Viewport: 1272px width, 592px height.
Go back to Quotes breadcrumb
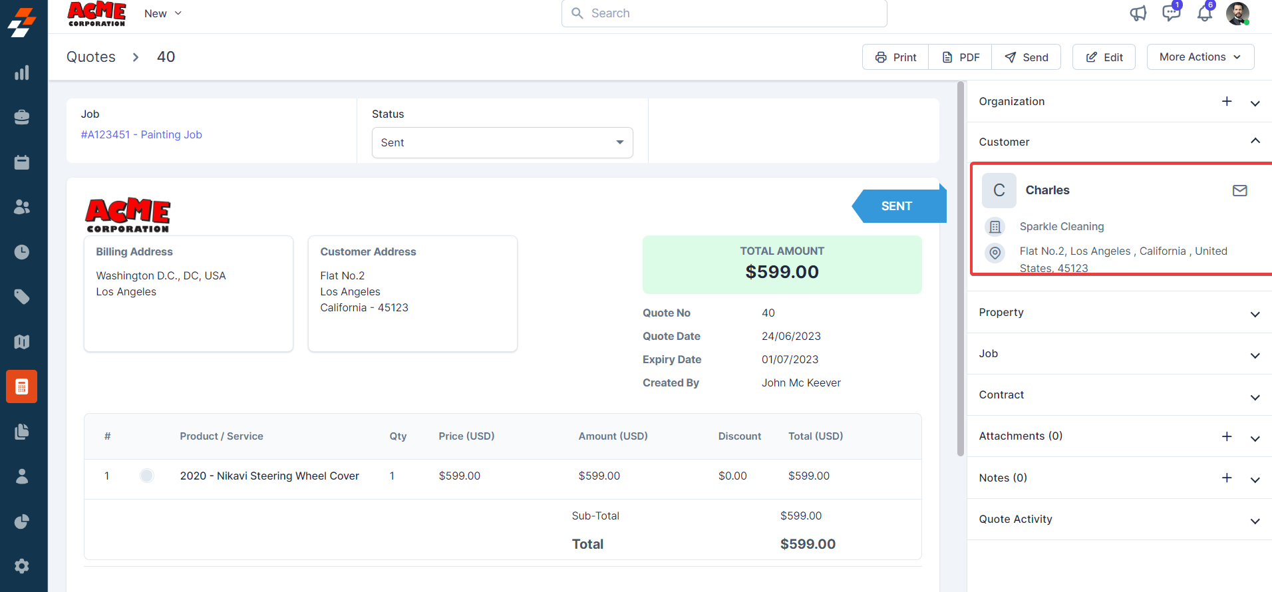coord(91,57)
